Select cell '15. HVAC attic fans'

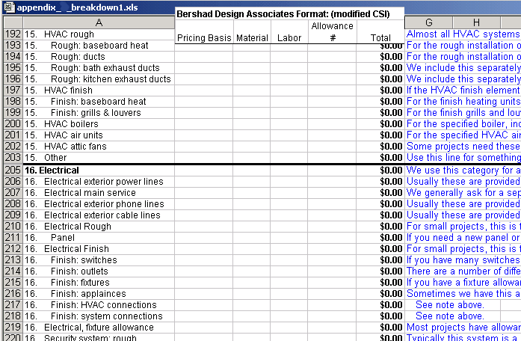pos(99,147)
